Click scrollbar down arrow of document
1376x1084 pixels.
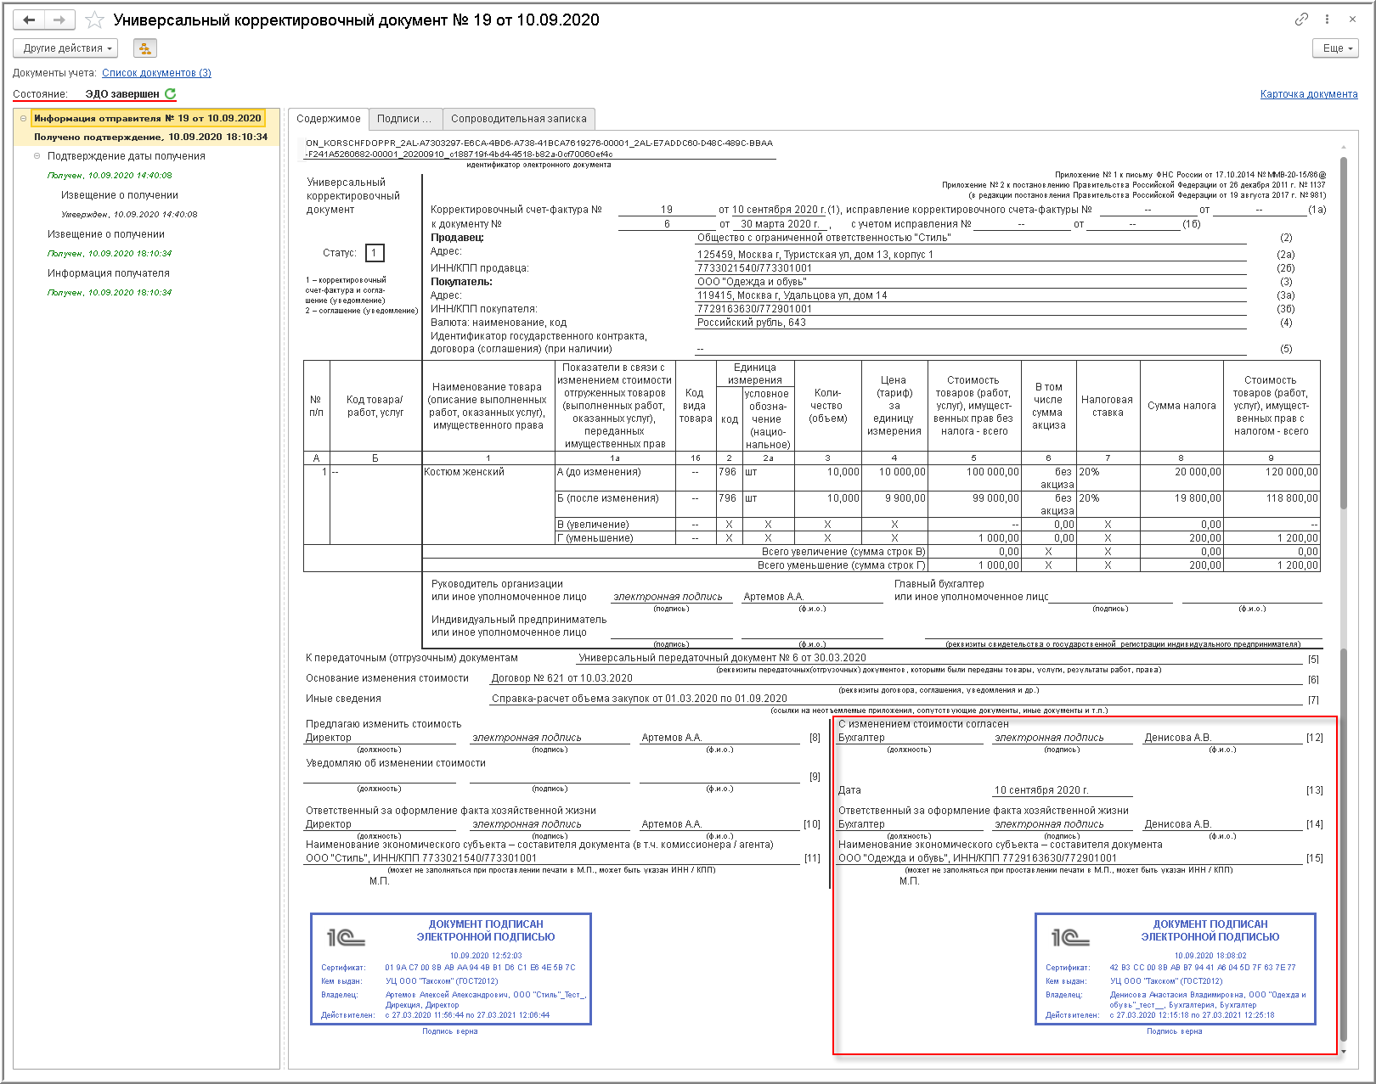click(x=1344, y=1052)
